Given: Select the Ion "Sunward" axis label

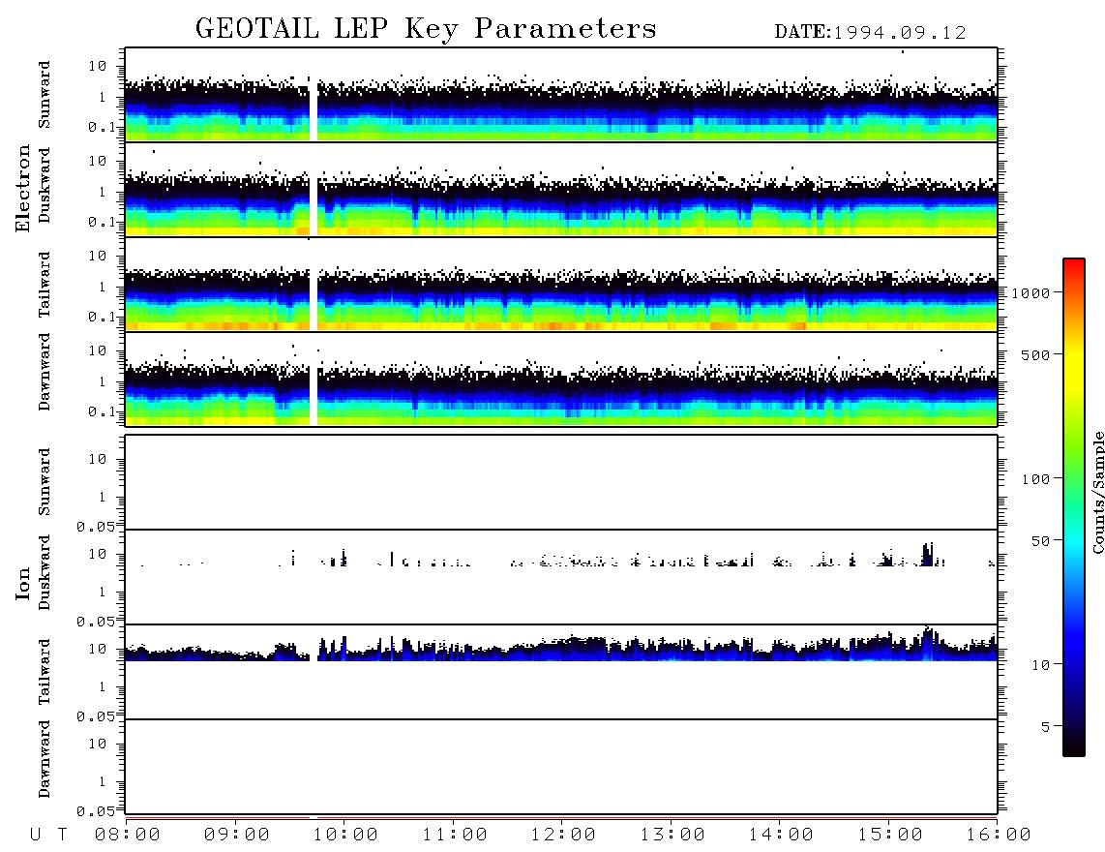Looking at the screenshot, I should pyautogui.click(x=45, y=482).
